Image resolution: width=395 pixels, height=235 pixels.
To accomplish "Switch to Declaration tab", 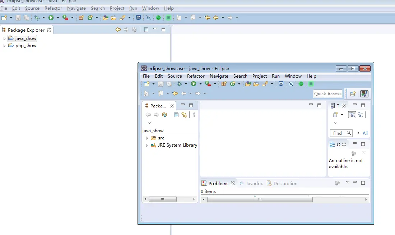I will (282, 183).
